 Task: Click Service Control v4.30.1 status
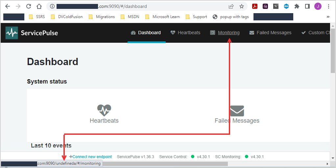(184, 157)
